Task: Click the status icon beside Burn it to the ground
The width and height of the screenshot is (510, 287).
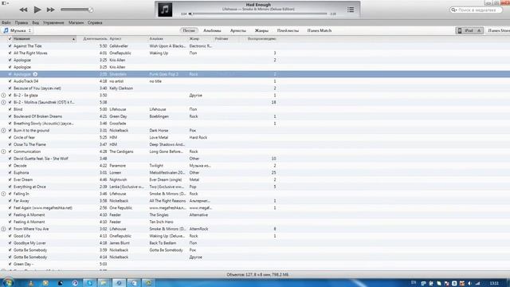Action: point(3,131)
